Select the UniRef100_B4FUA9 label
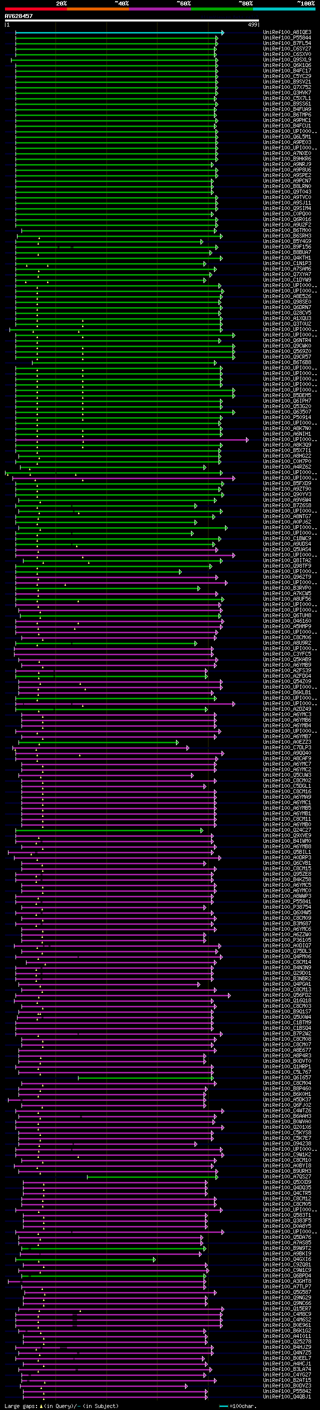 pos(287,109)
